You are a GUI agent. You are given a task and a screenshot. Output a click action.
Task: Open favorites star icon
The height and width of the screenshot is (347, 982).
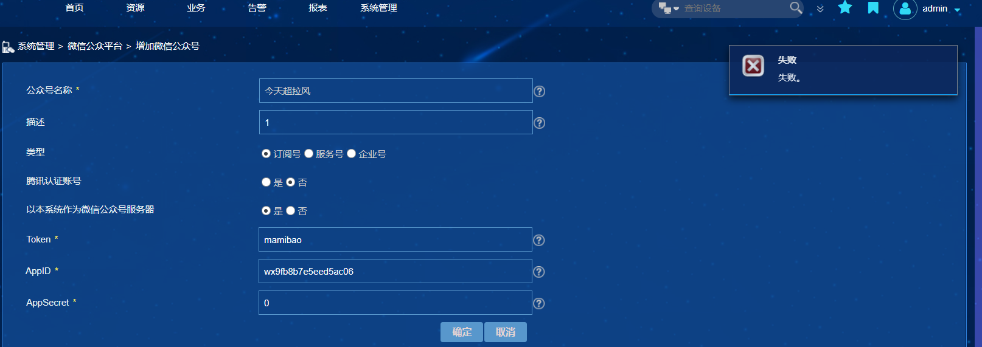pos(845,7)
